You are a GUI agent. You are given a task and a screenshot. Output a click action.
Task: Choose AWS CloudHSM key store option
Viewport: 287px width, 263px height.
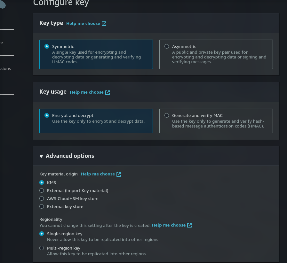click(x=42, y=198)
